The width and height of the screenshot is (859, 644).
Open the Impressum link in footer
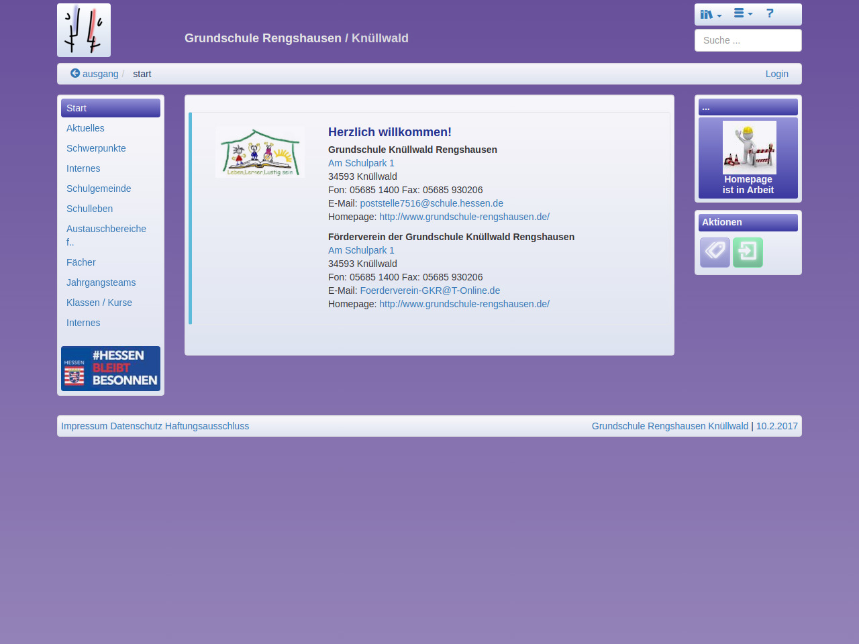point(84,426)
